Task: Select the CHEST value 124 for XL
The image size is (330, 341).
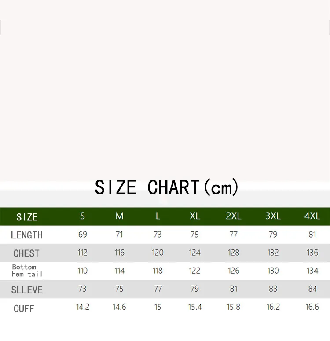Action: point(194,253)
